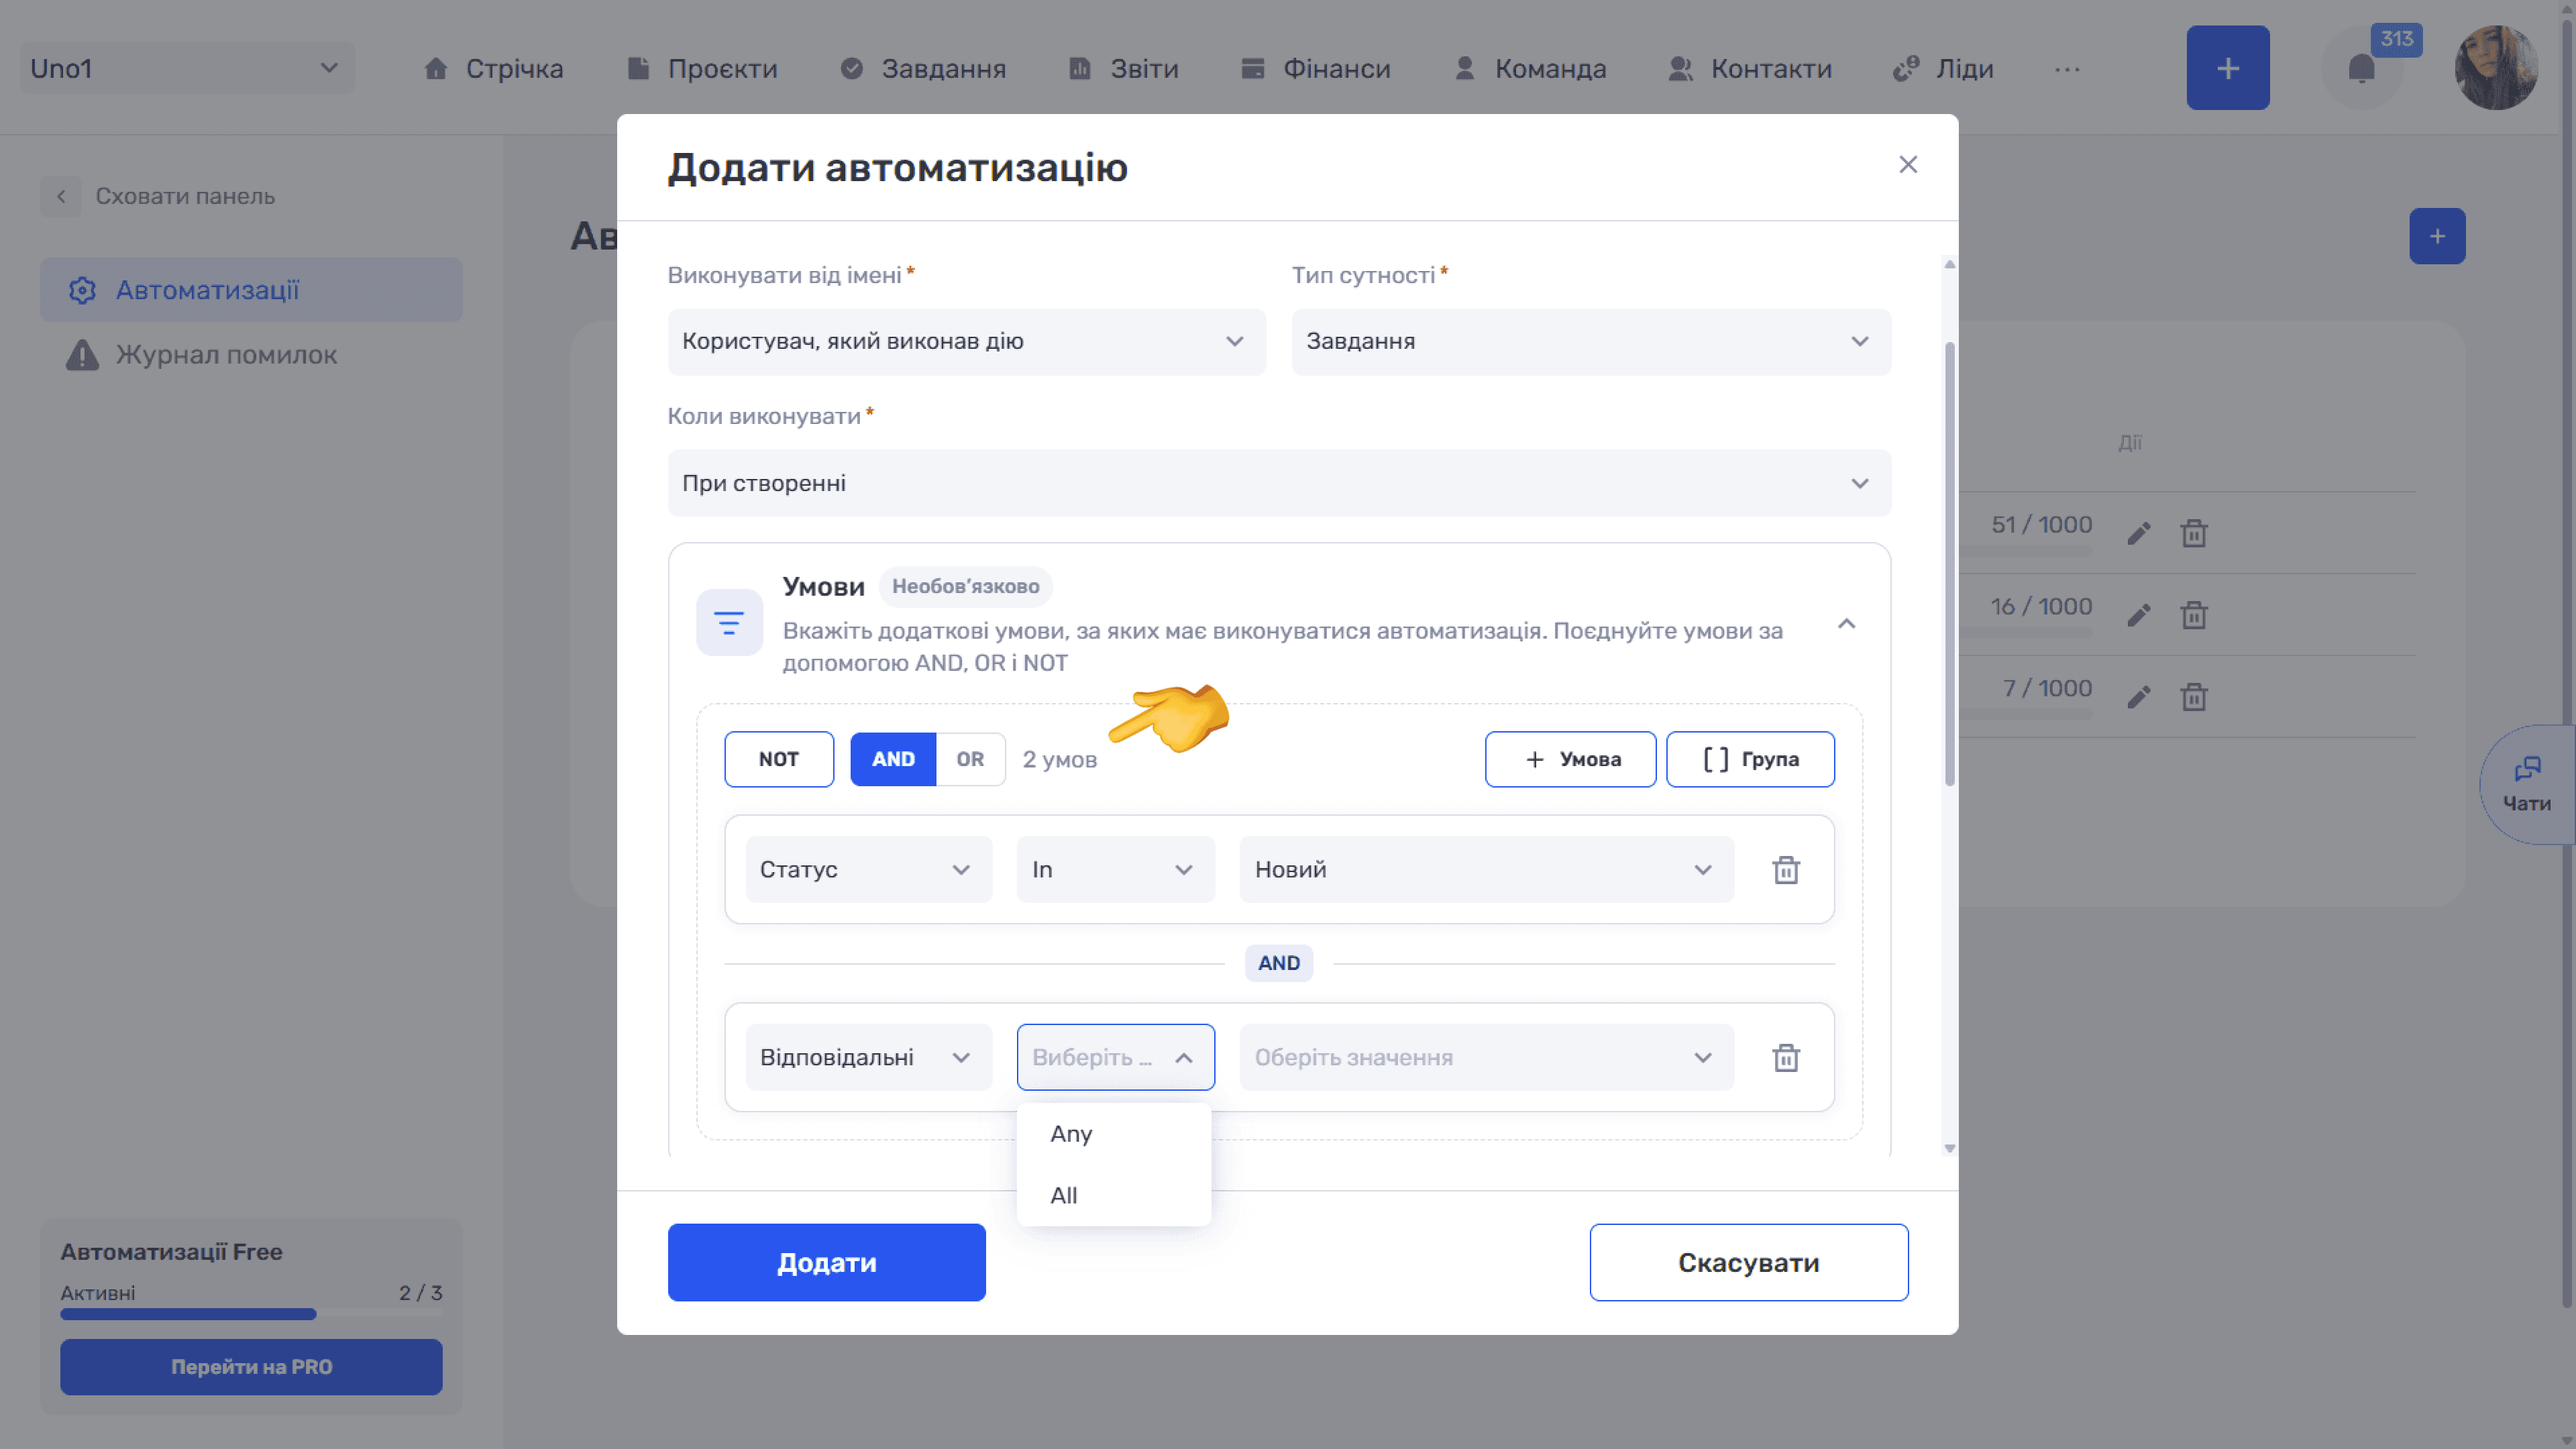Delete the automation with 51 / 1000
This screenshot has height=1449, width=2576.
(2194, 533)
